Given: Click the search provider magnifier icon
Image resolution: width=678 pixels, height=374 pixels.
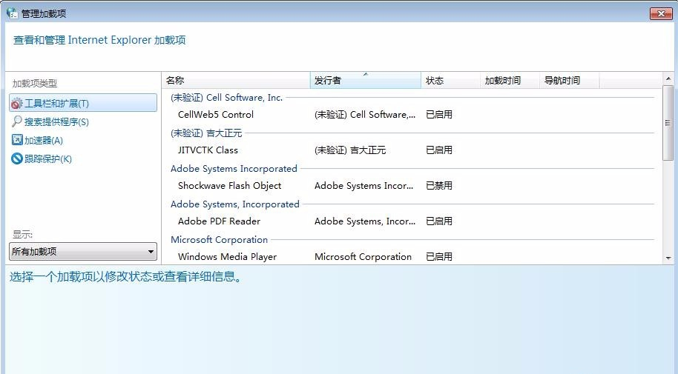Looking at the screenshot, I should point(16,121).
